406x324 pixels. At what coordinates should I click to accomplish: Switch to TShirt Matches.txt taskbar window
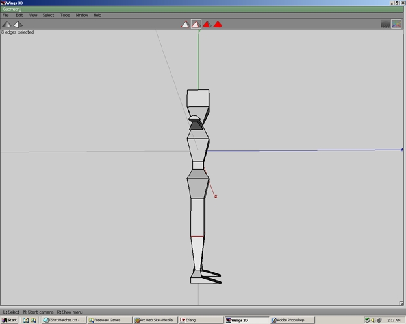(x=64, y=320)
